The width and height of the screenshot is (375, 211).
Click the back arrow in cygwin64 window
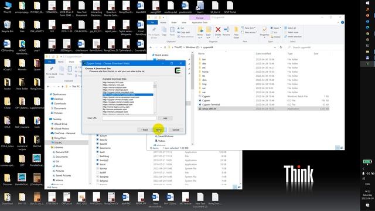151,47
